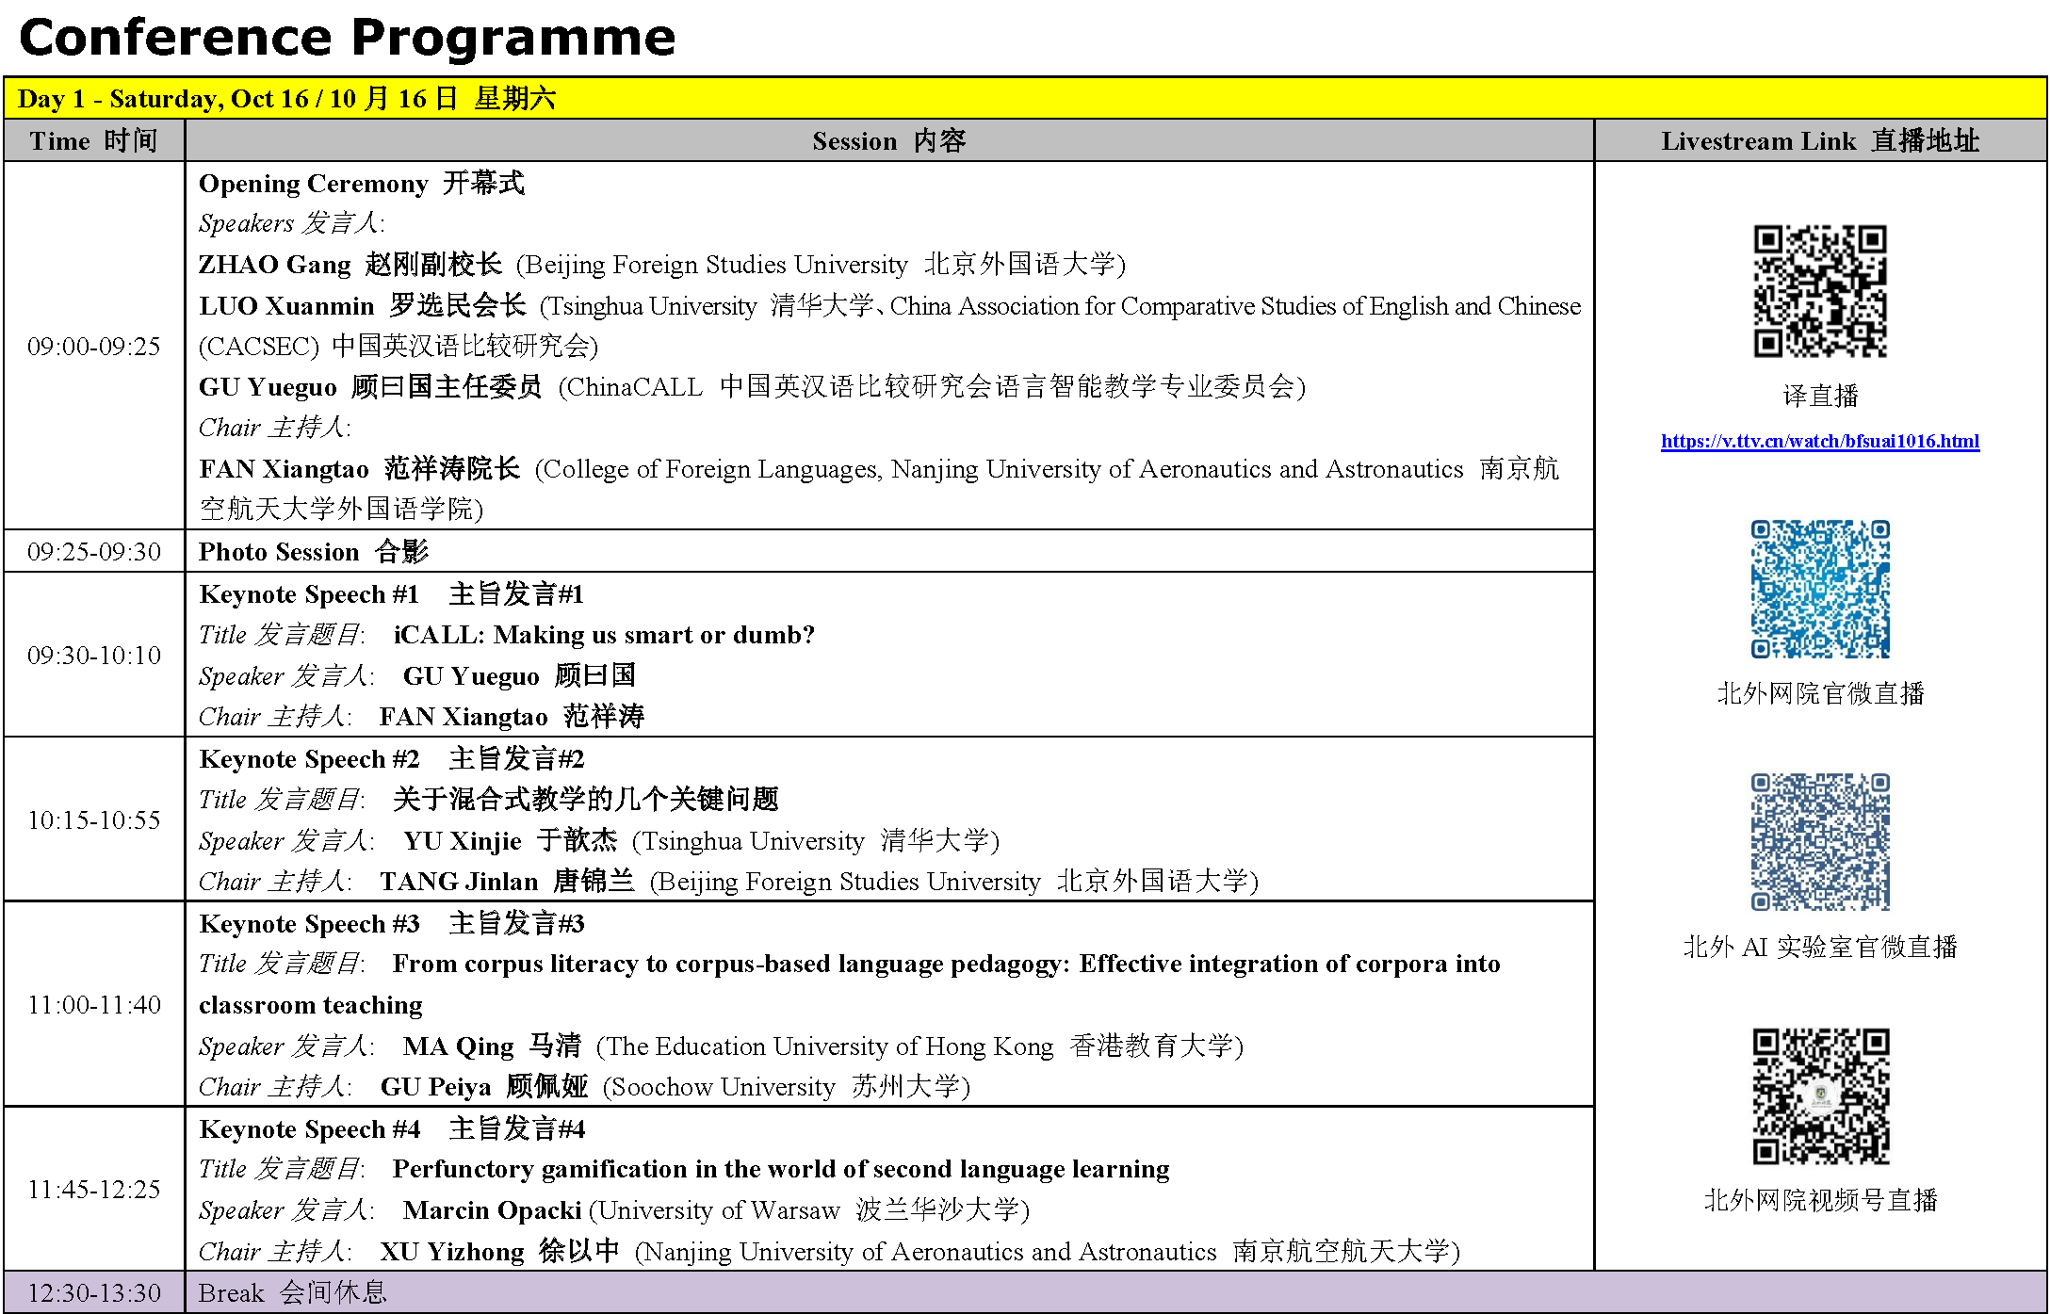The height and width of the screenshot is (1314, 2050).
Task: Select the 09:30-10:10 time cell
Action: (x=94, y=655)
